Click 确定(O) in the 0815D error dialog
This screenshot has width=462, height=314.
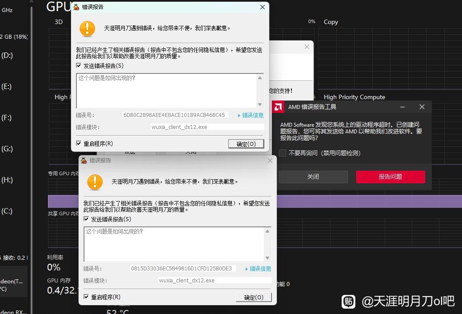[x=254, y=297]
